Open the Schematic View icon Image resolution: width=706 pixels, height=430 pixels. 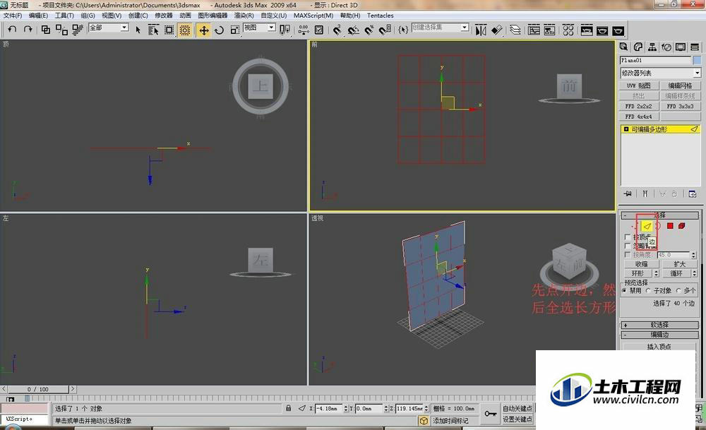pos(549,30)
